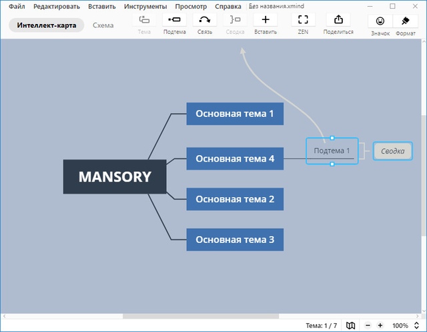Open the Файл menu
Image resolution: width=427 pixels, height=332 pixels.
(17, 6)
